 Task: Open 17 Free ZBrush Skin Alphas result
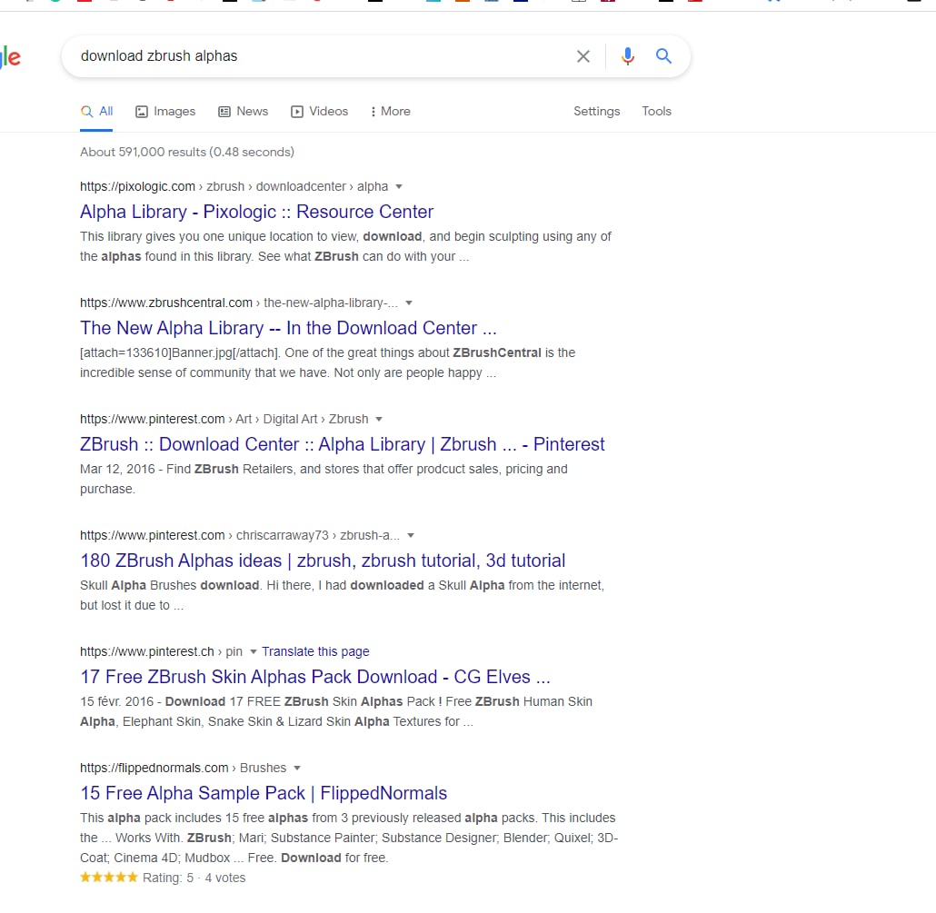pyautogui.click(x=315, y=678)
